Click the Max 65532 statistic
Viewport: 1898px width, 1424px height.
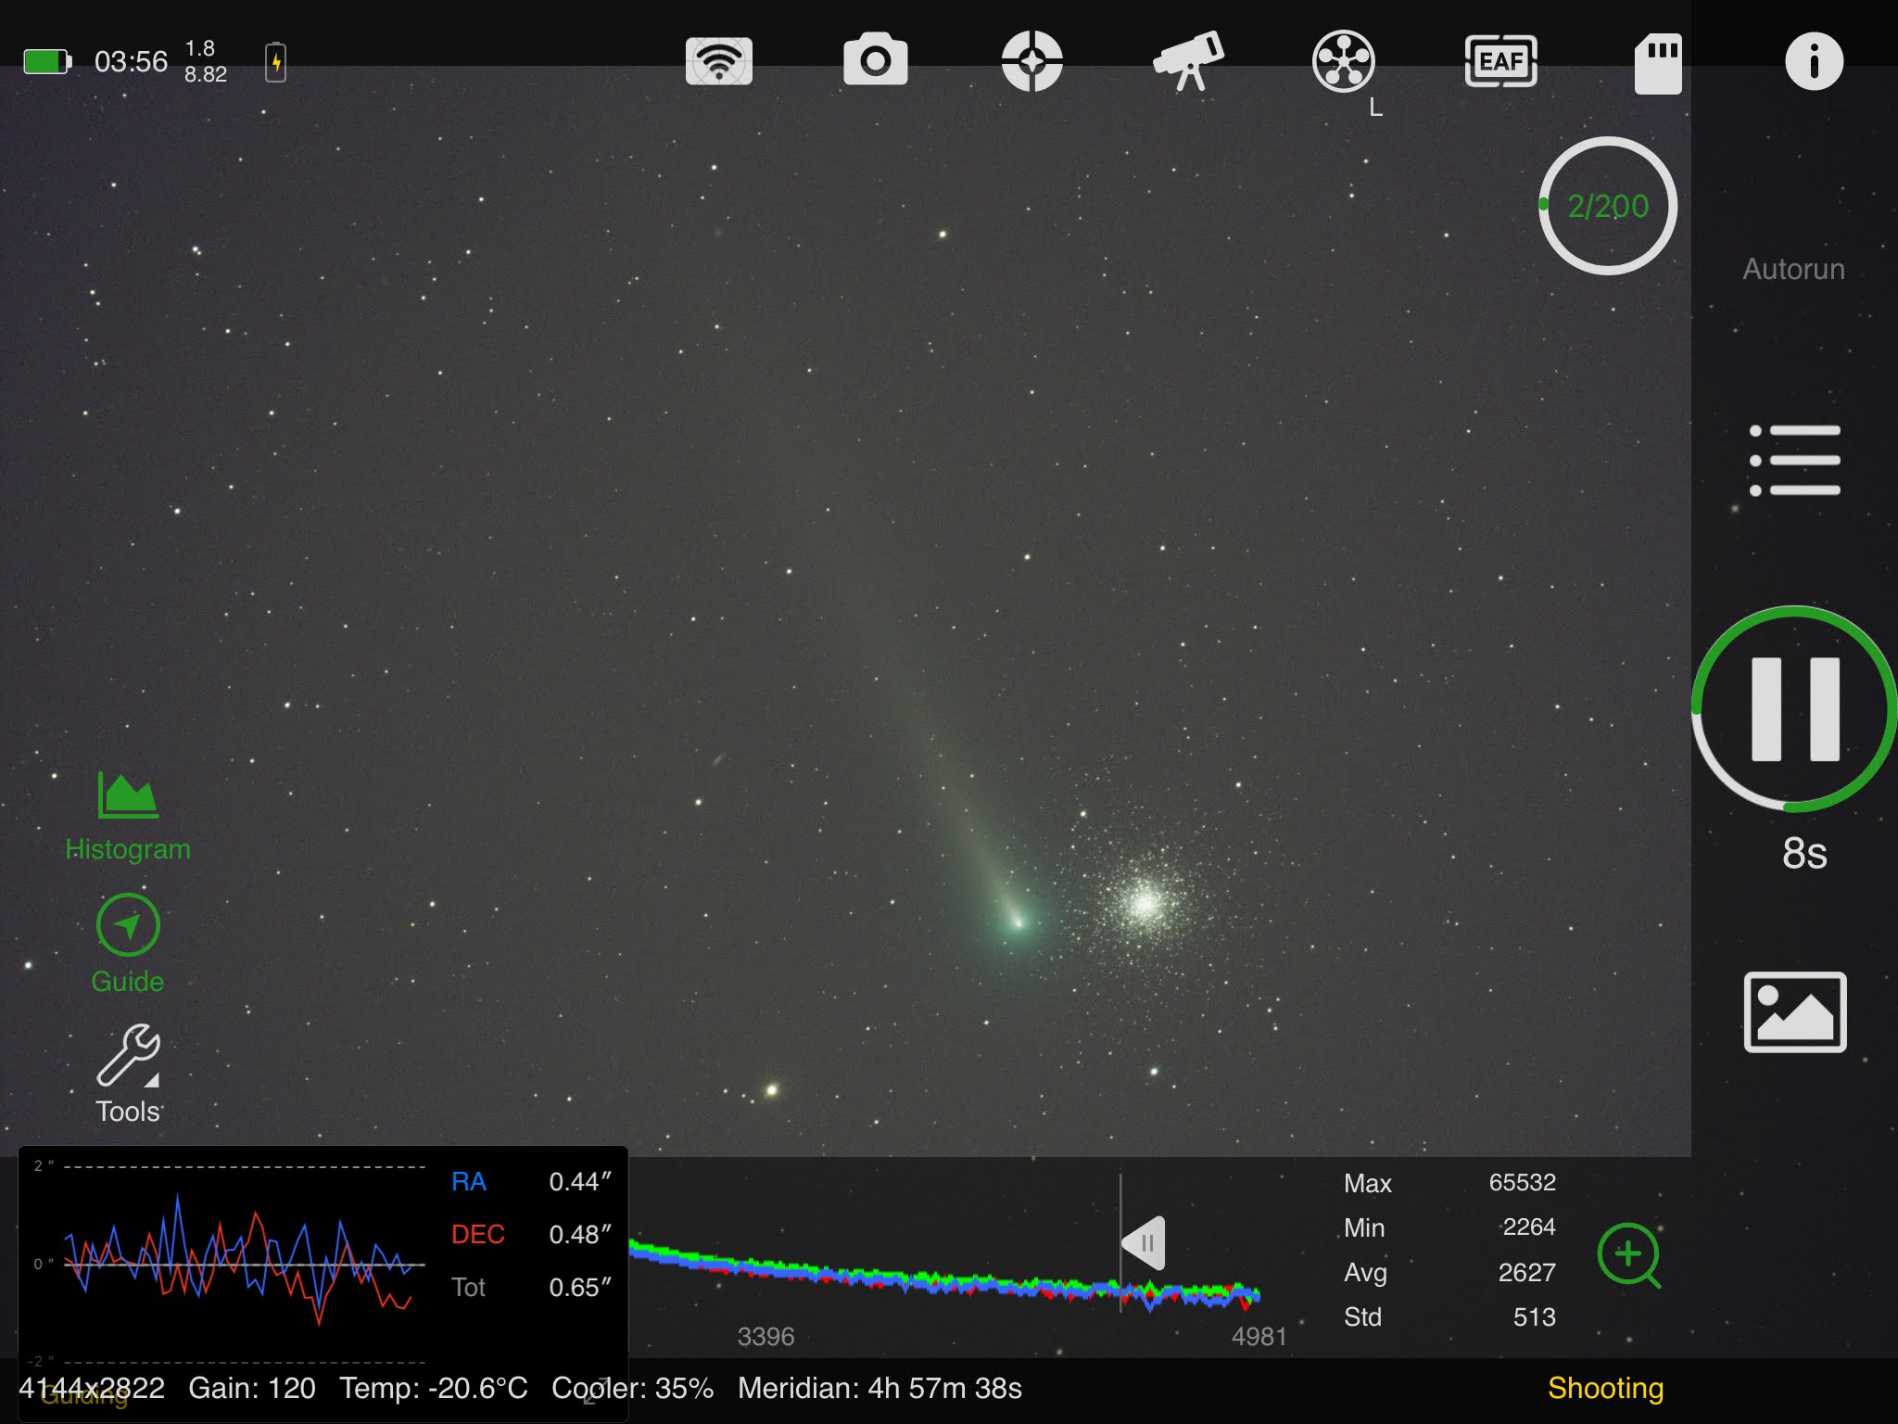pos(1449,1182)
